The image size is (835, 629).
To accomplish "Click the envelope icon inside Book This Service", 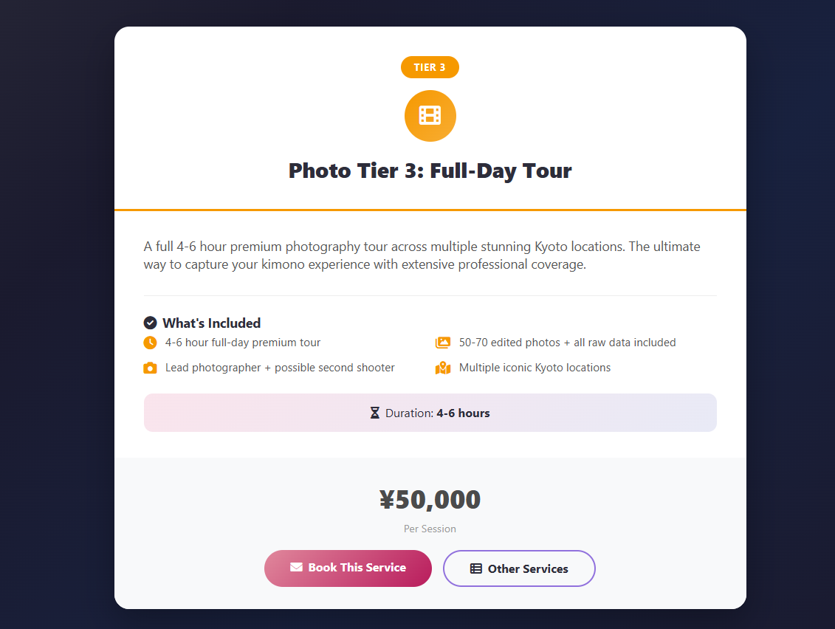I will (x=297, y=568).
